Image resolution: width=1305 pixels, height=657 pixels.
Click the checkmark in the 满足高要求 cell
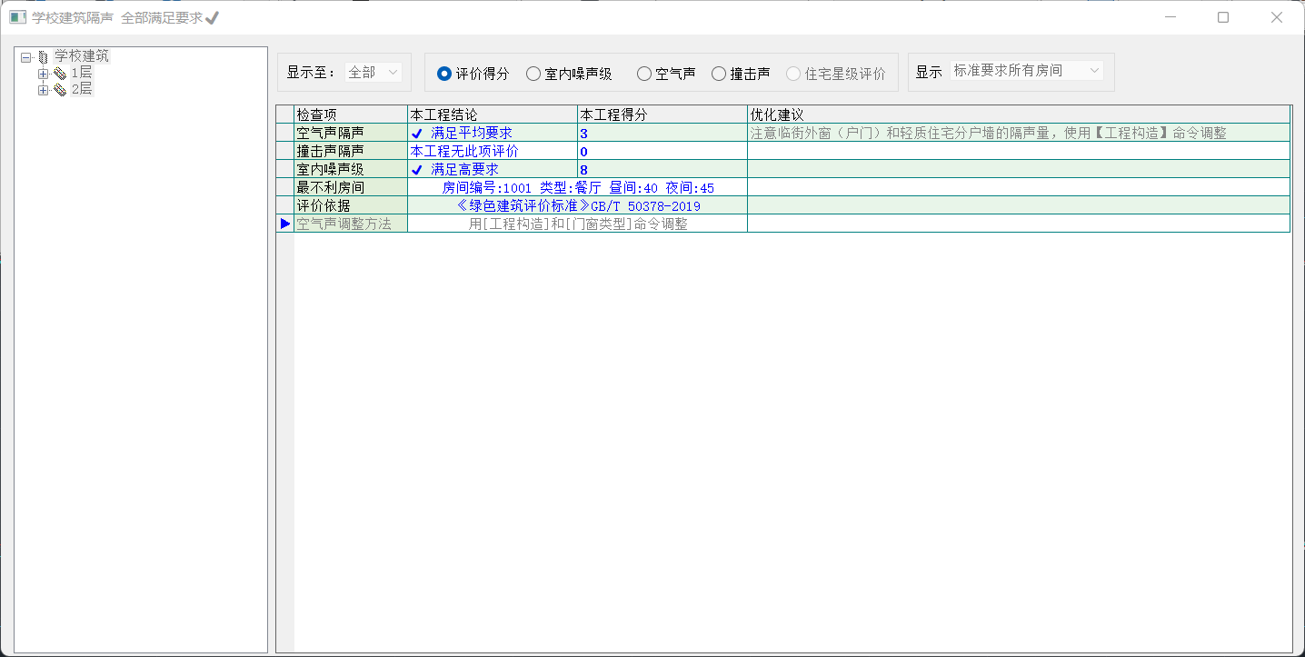(417, 170)
